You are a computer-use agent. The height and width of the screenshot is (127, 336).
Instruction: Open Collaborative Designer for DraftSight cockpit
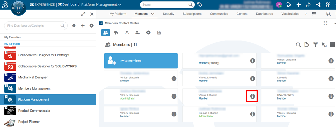48,55
